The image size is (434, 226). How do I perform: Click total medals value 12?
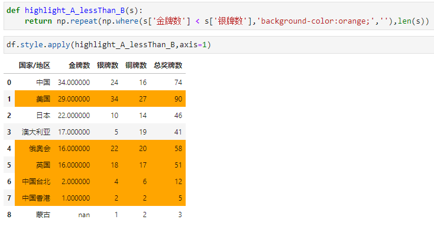[178, 182]
